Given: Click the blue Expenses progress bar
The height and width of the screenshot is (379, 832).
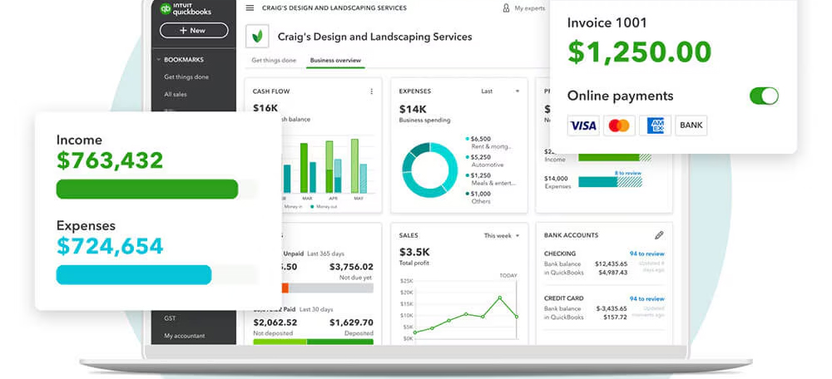Looking at the screenshot, I should point(134,274).
